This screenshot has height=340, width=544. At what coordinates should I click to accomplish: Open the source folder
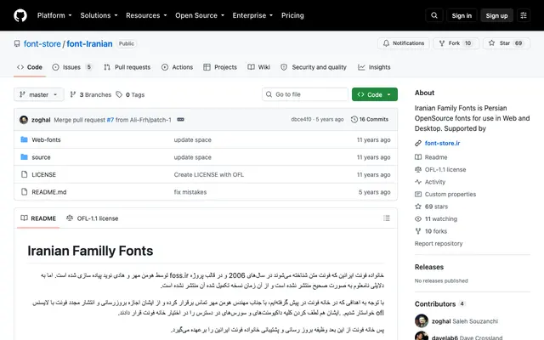(41, 157)
